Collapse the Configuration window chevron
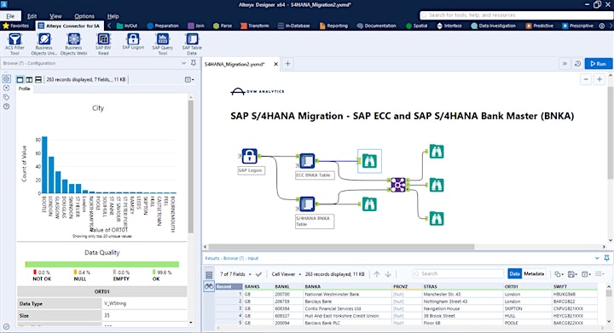 pyautogui.click(x=183, y=63)
